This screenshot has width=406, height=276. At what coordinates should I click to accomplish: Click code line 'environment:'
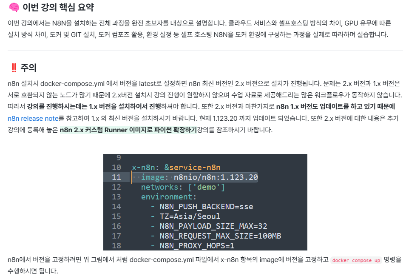168,197
